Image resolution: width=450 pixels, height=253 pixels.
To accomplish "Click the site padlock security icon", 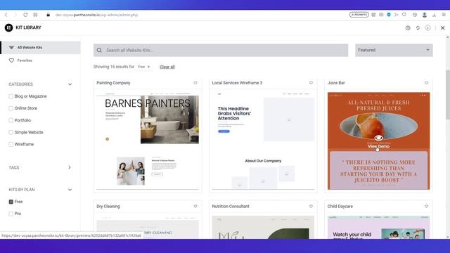I will coord(49,15).
